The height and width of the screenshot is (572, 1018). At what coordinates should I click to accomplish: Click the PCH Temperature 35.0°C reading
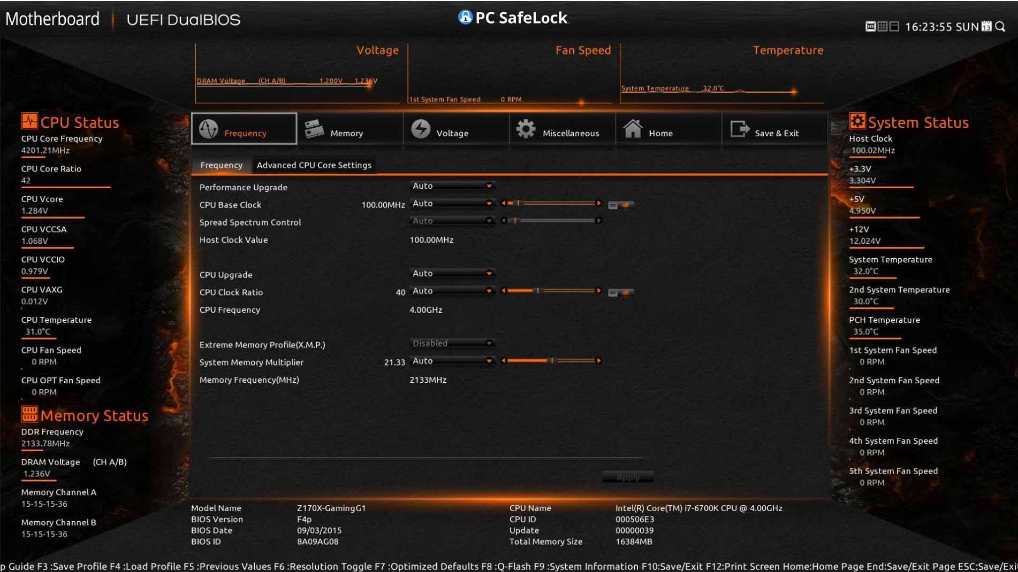click(865, 331)
